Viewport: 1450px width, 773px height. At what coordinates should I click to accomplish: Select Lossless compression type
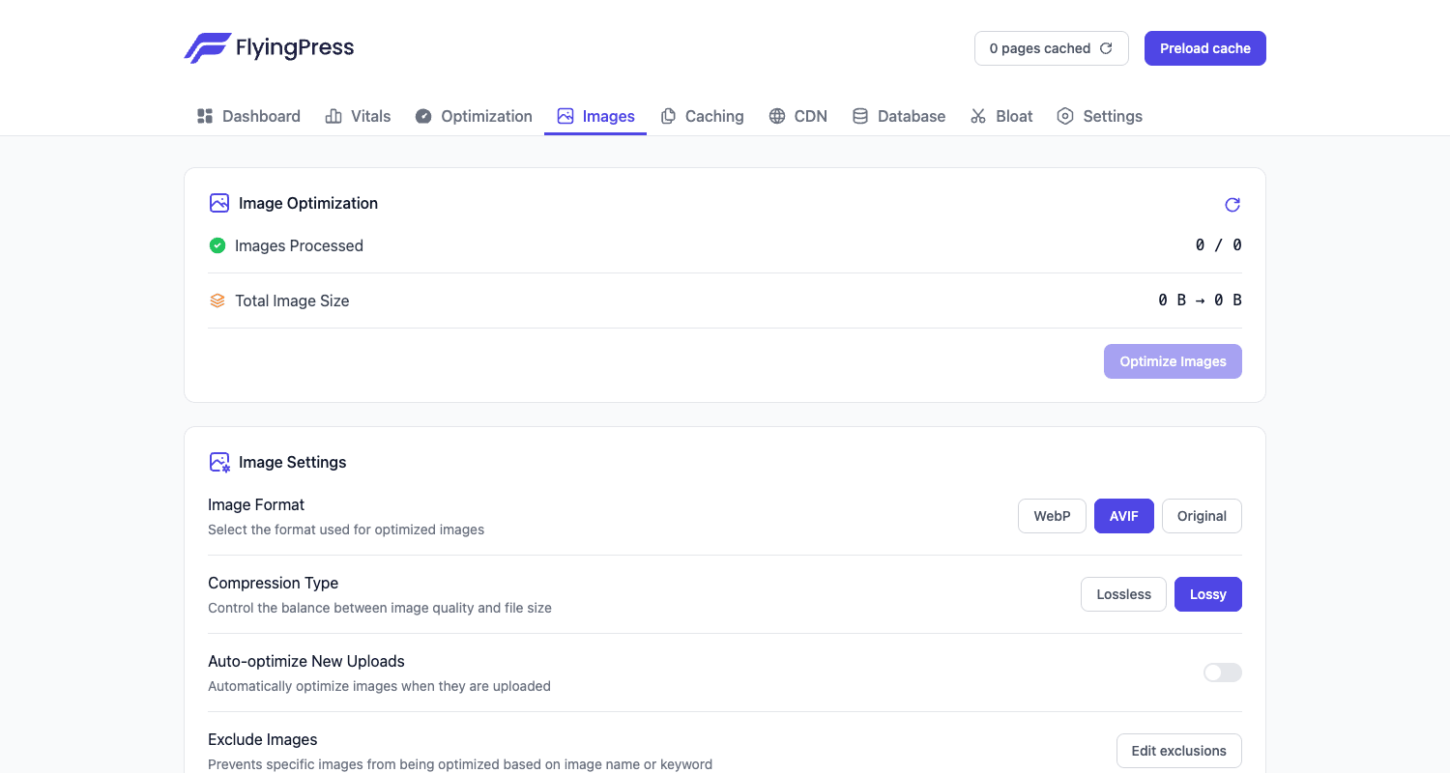point(1124,594)
